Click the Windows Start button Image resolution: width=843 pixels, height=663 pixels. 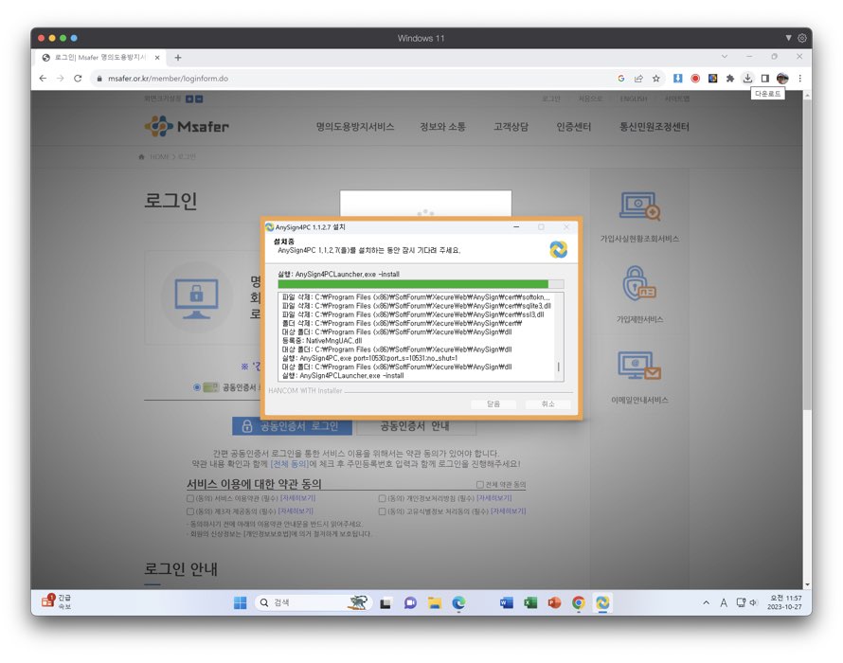[240, 602]
